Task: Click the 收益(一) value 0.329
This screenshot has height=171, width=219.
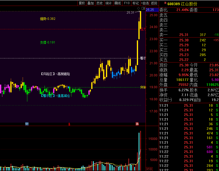Action: pos(184,100)
